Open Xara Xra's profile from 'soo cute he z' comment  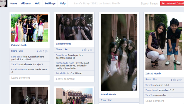click(149, 95)
